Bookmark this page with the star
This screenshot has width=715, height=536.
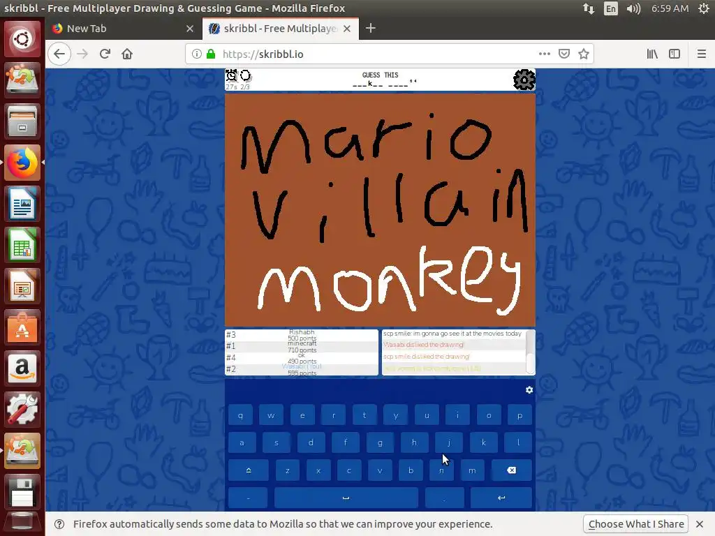click(x=584, y=54)
